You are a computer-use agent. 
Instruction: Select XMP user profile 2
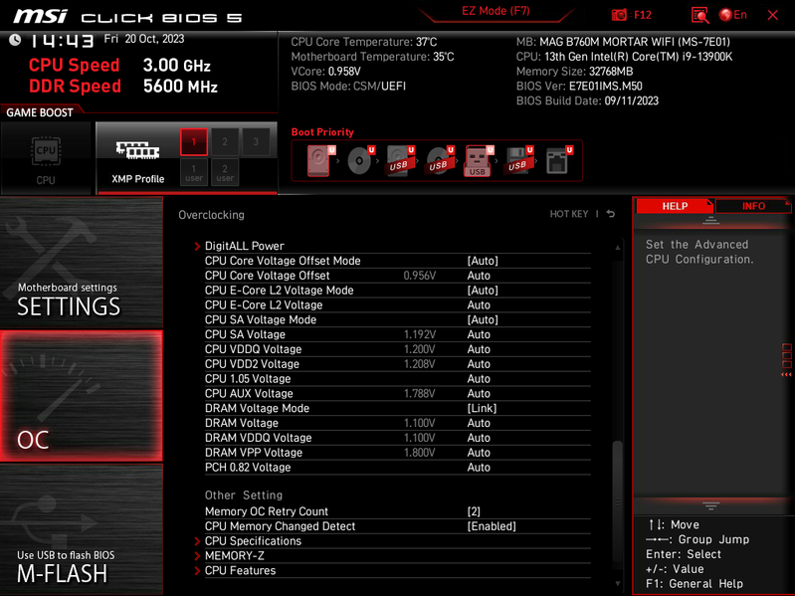[x=225, y=172]
